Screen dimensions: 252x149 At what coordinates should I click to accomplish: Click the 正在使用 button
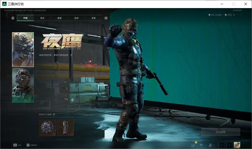(221, 132)
